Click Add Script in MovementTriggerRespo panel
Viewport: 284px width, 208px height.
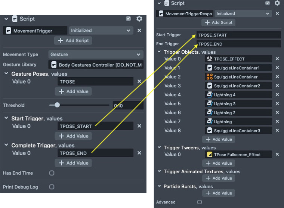click(219, 22)
